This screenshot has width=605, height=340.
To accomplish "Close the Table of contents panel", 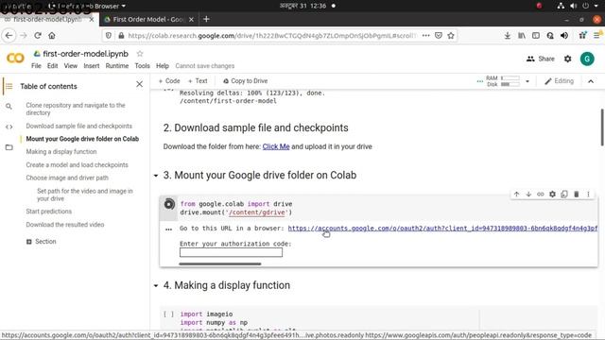I will pyautogui.click(x=139, y=84).
